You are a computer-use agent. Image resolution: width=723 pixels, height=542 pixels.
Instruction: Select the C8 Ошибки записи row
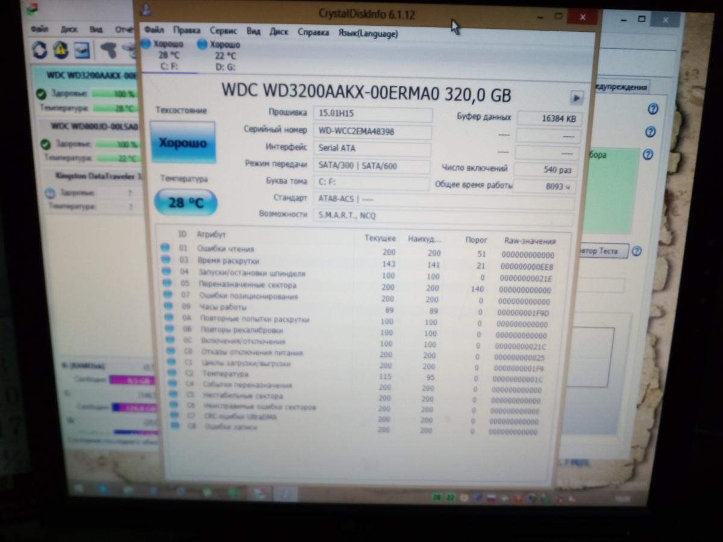coord(353,429)
